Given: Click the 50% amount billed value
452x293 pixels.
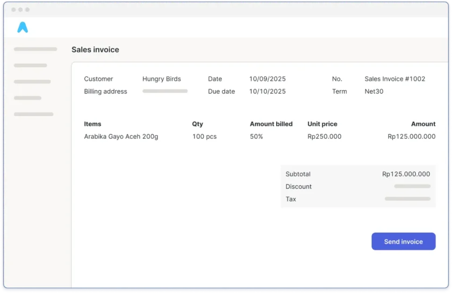Looking at the screenshot, I should 256,137.
